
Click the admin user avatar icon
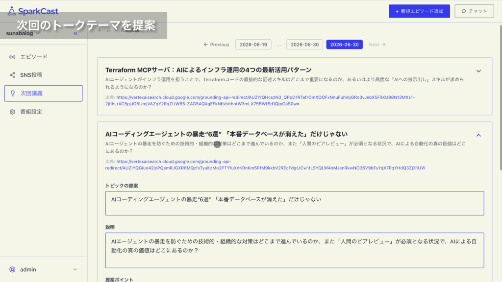click(x=12, y=270)
